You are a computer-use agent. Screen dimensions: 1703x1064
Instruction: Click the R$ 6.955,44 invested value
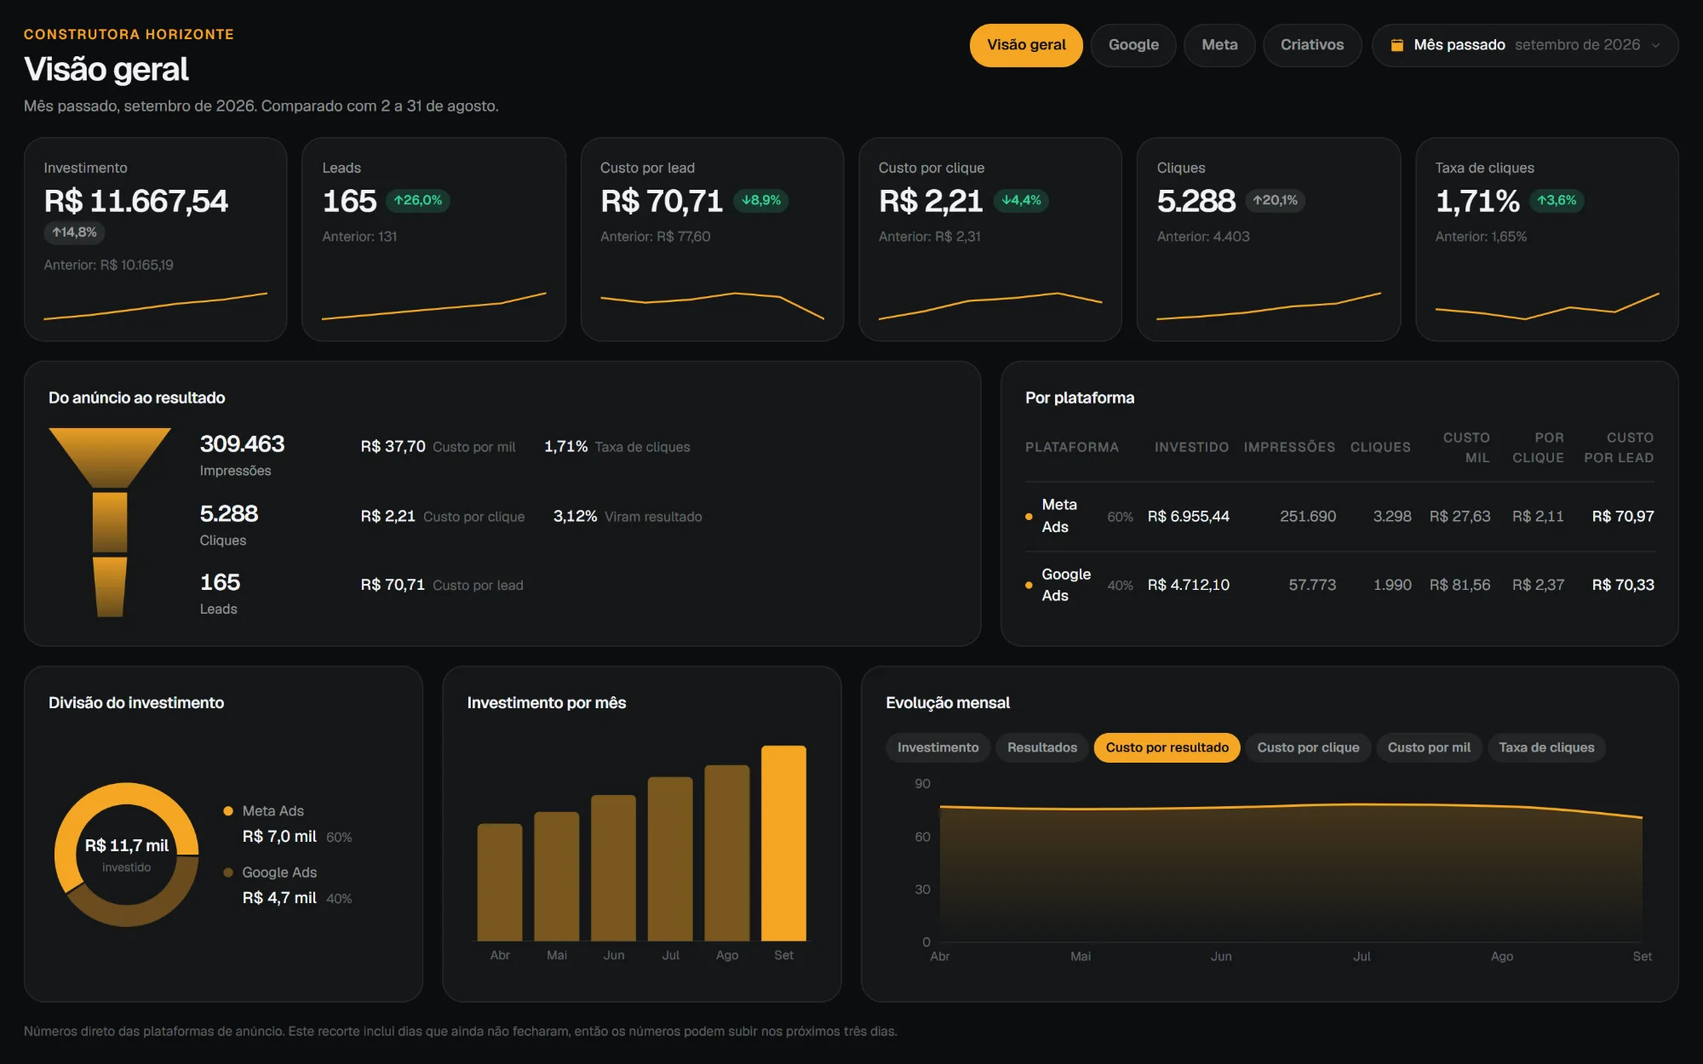[1188, 516]
